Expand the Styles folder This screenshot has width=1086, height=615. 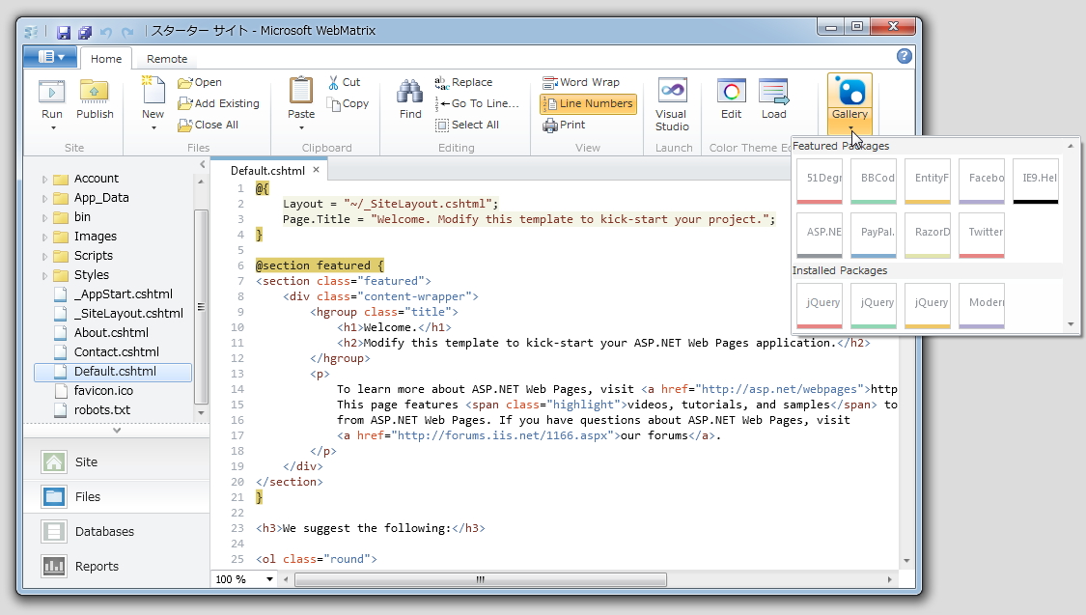click(x=44, y=276)
